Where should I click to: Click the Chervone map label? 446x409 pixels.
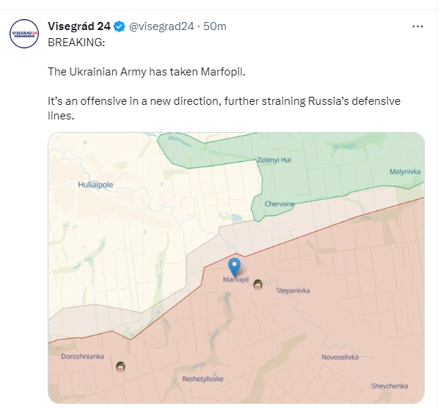tap(279, 204)
